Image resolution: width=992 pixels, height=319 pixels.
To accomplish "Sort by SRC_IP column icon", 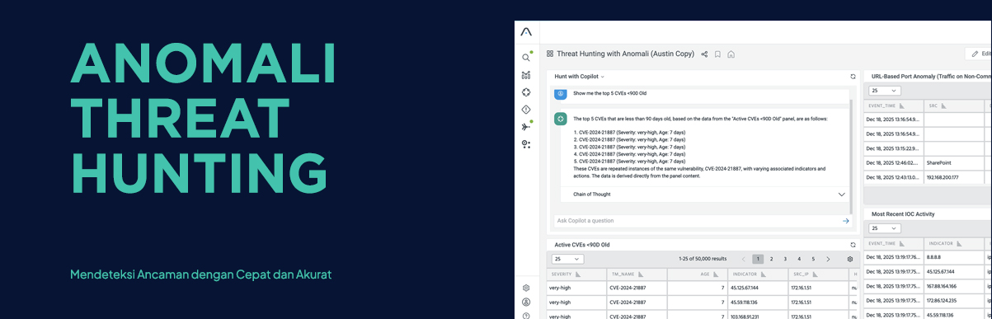I will coord(816,274).
